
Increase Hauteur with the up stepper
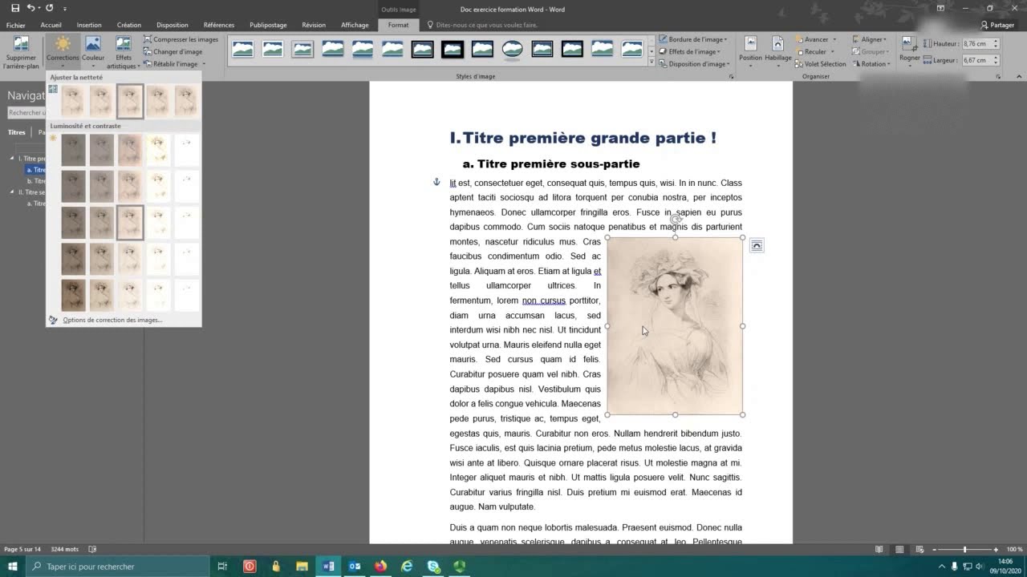996,42
